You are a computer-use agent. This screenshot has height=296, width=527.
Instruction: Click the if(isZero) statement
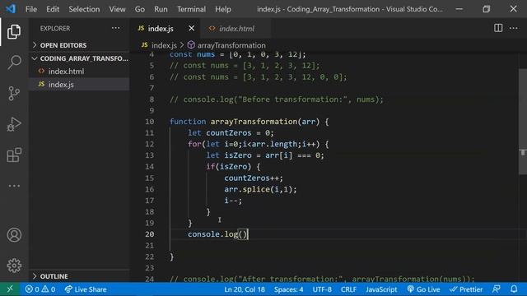[233, 167]
